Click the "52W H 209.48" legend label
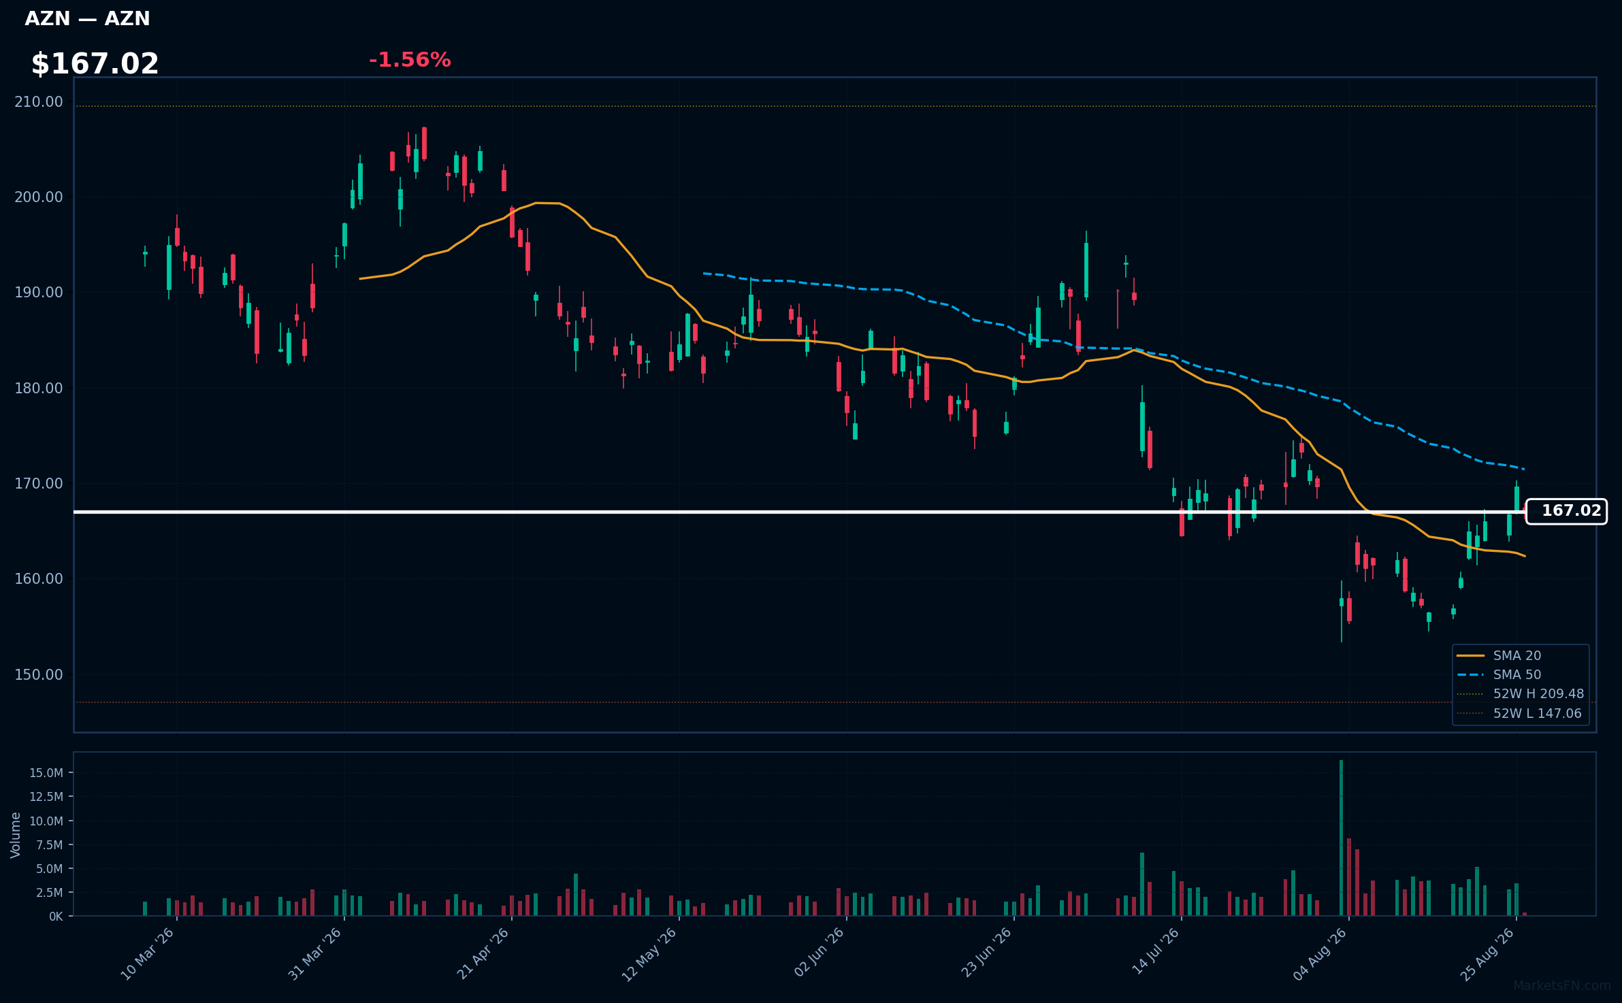The width and height of the screenshot is (1622, 1003). [1539, 694]
